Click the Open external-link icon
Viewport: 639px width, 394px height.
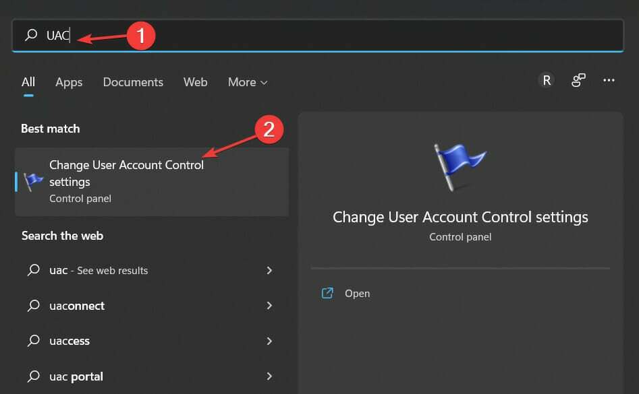coord(327,293)
